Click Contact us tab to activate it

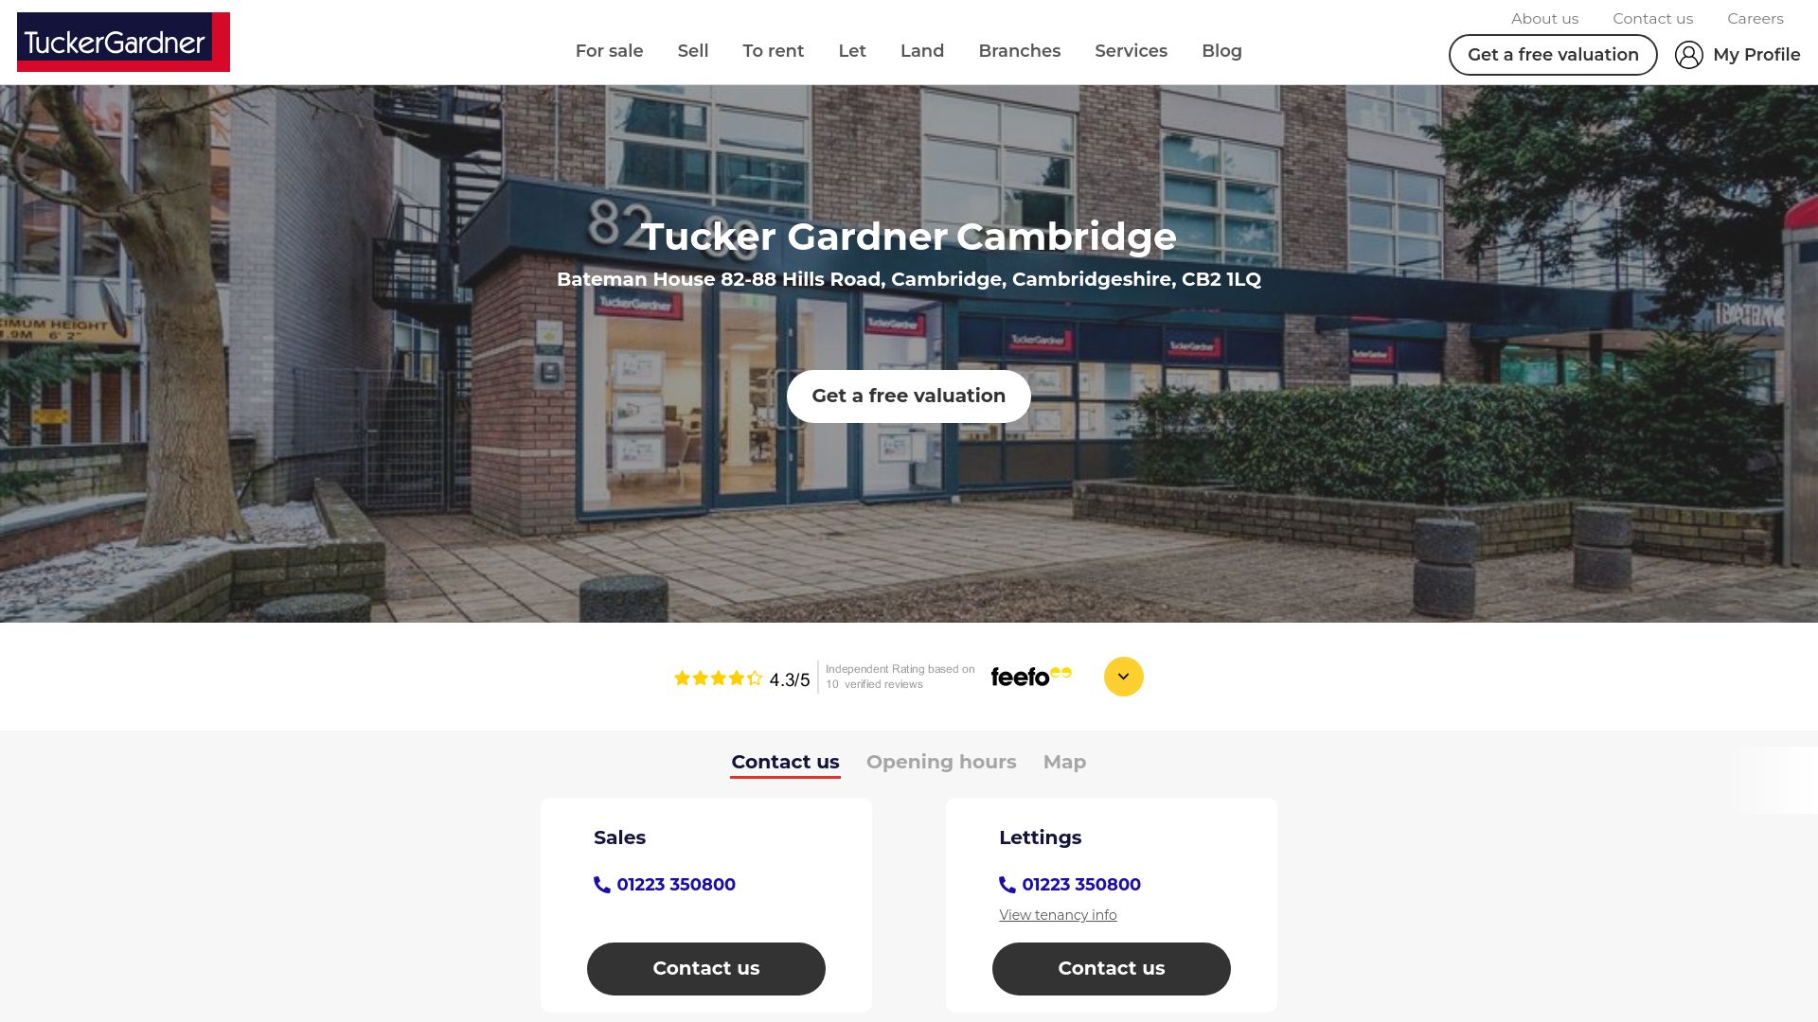(x=784, y=761)
